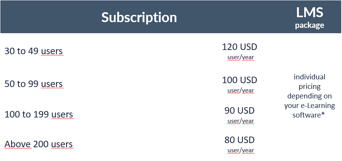Viewport: 342px width, 161px height.
Task: Click user/year under 90 USD
Action: (241, 121)
